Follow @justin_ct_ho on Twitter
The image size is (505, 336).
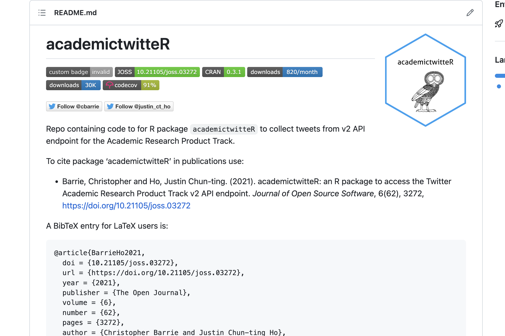pyautogui.click(x=139, y=106)
